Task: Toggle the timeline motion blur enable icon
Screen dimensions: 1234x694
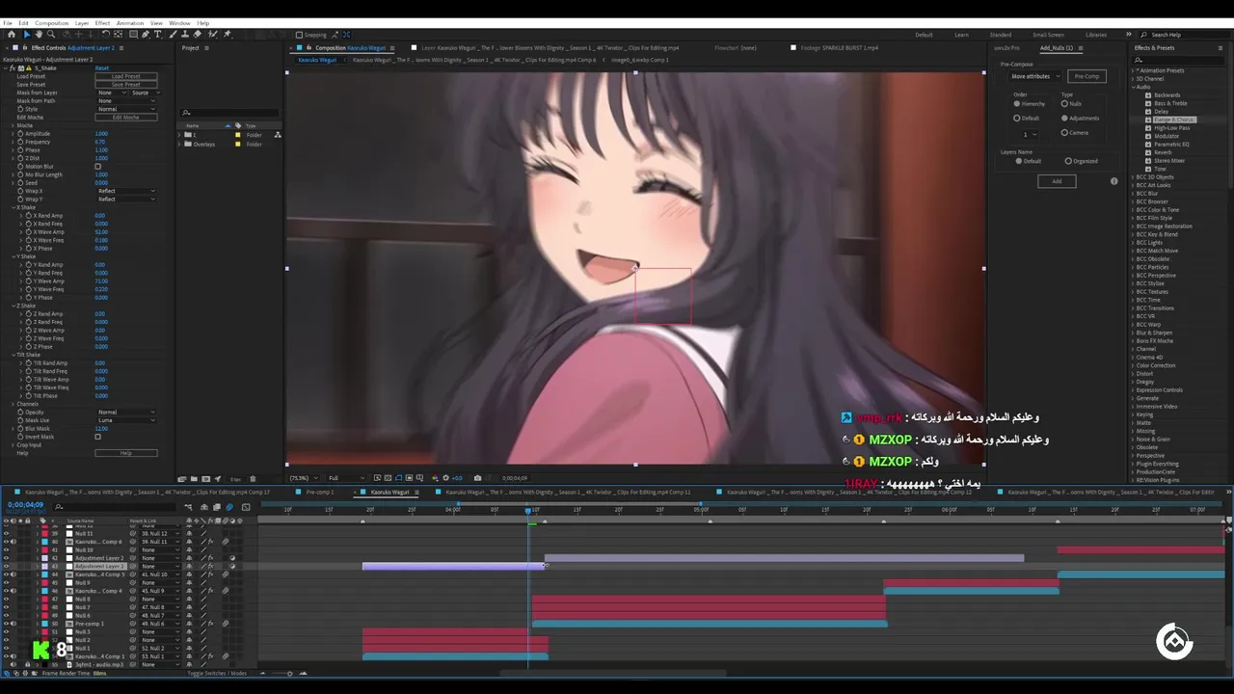Action: click(x=229, y=507)
